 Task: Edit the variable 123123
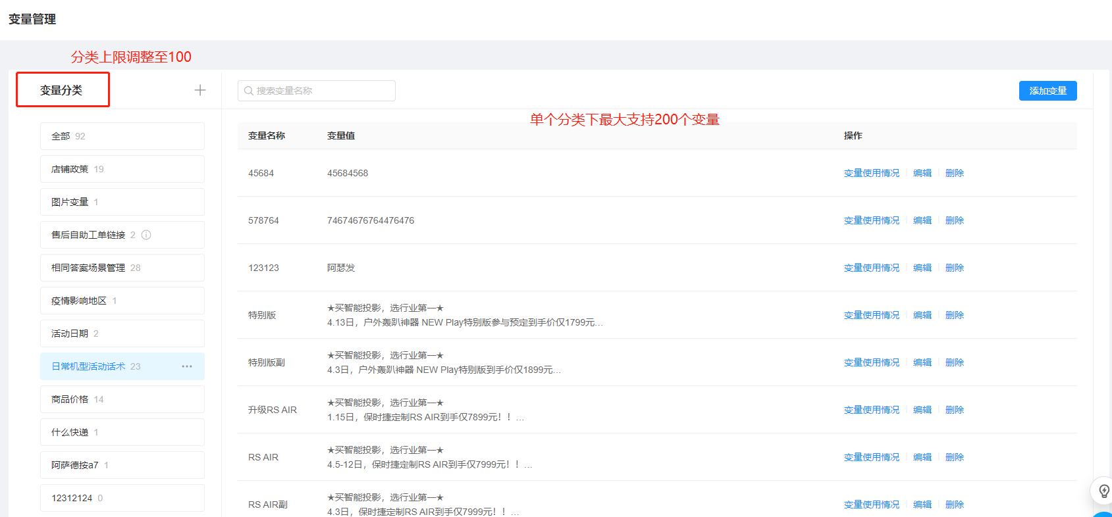(922, 268)
